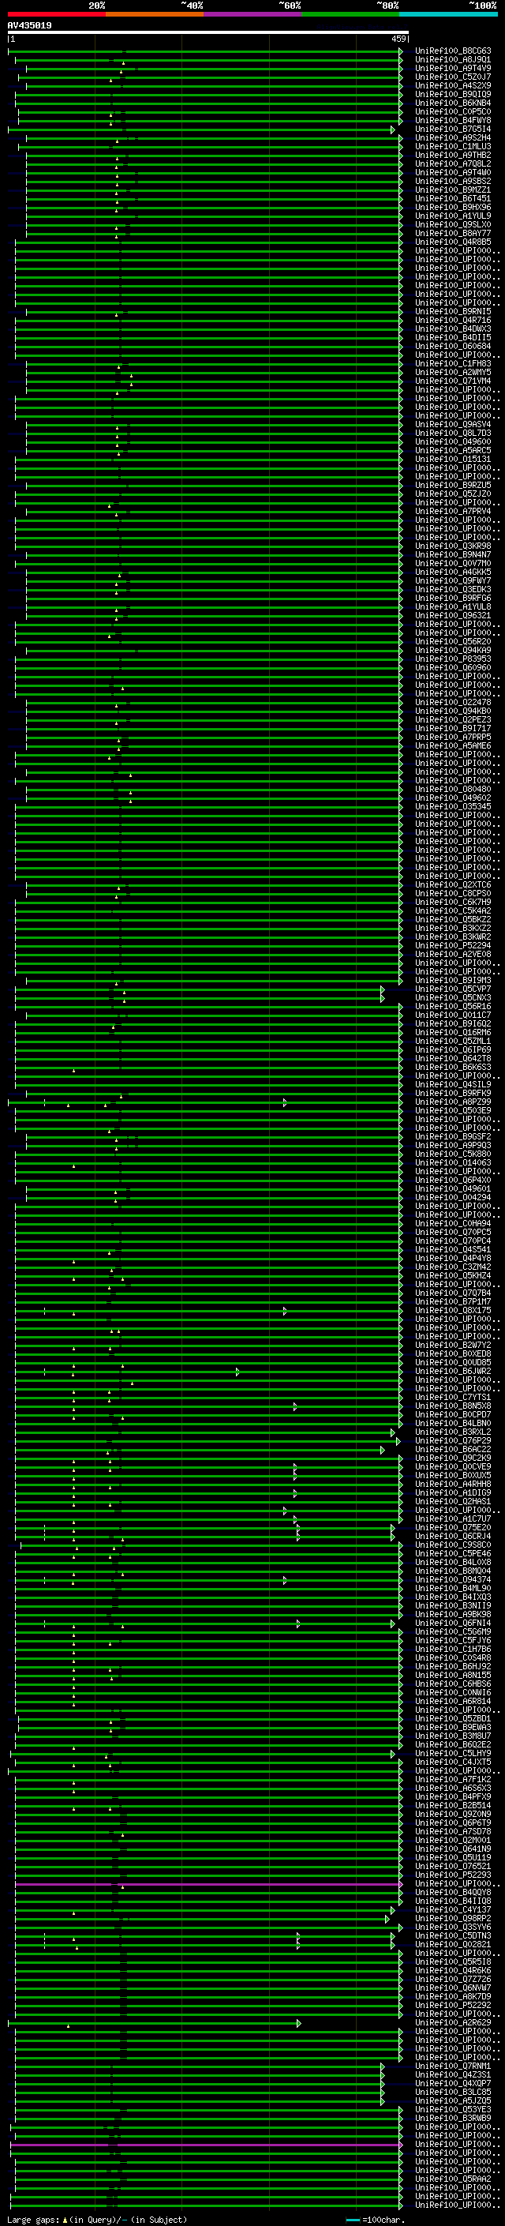
Task: Select the label UniRef100_Q4XQP7
Action: click(453, 2082)
